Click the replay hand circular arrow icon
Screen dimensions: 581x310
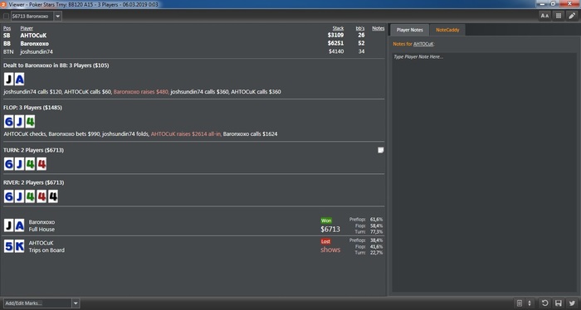[x=544, y=303]
